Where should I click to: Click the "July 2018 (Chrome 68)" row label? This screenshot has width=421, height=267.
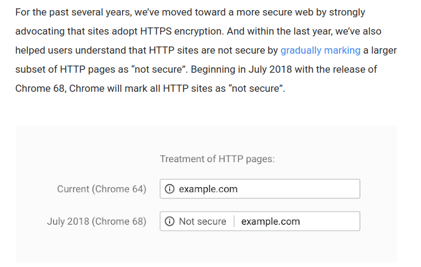96,221
